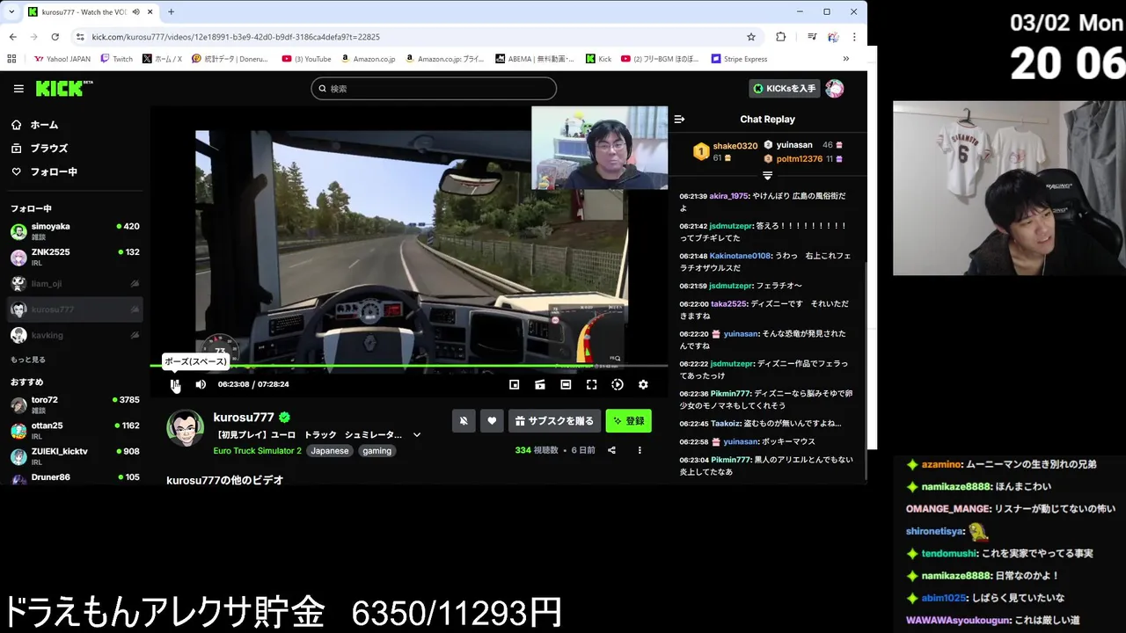The height and width of the screenshot is (633, 1126).
Task: Open ZUIEKI_kicktv recommended channel
Action: point(75,456)
